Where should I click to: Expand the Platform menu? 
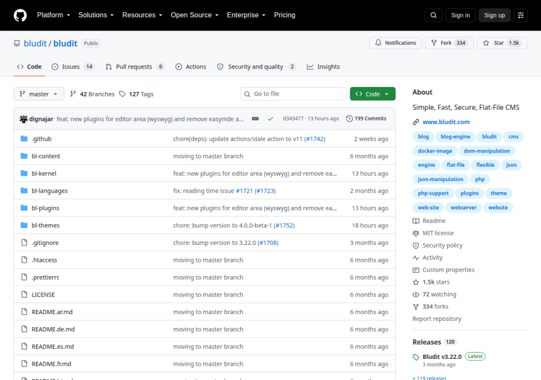(53, 15)
